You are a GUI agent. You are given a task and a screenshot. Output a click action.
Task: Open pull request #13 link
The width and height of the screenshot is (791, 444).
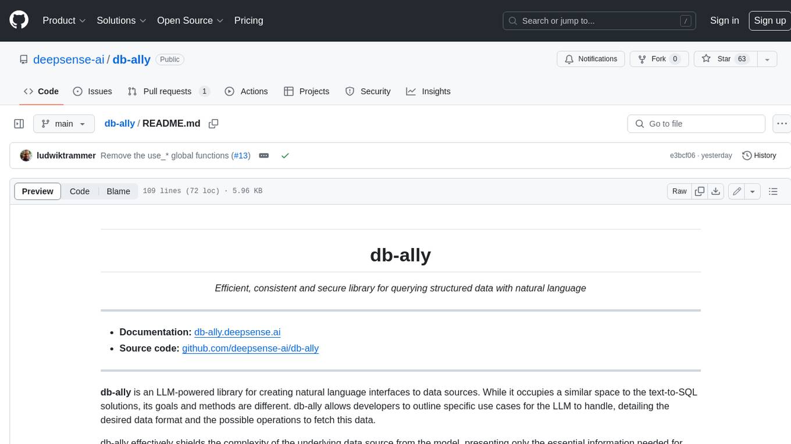[241, 156]
